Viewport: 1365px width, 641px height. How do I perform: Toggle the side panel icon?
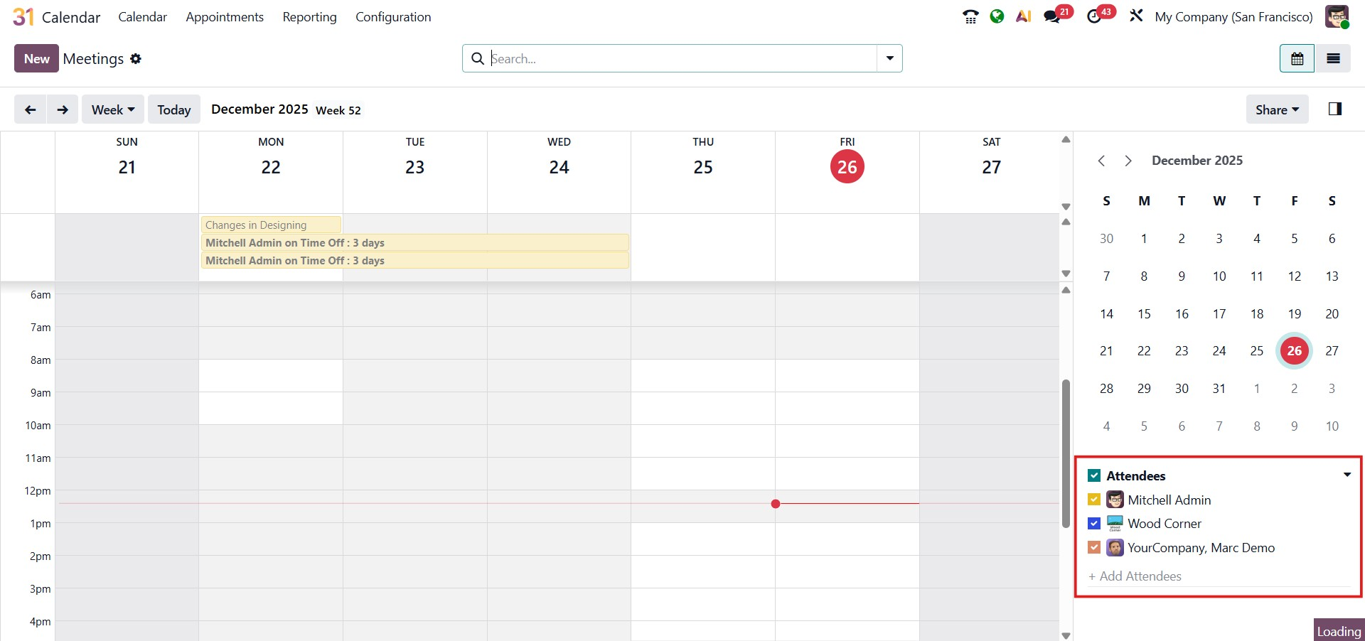[1334, 109]
